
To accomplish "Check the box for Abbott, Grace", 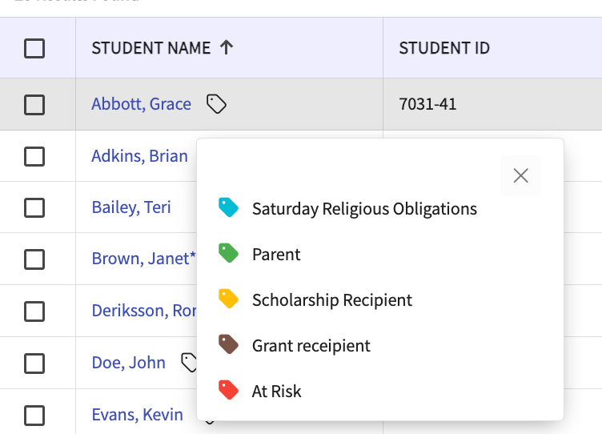I will pos(34,104).
